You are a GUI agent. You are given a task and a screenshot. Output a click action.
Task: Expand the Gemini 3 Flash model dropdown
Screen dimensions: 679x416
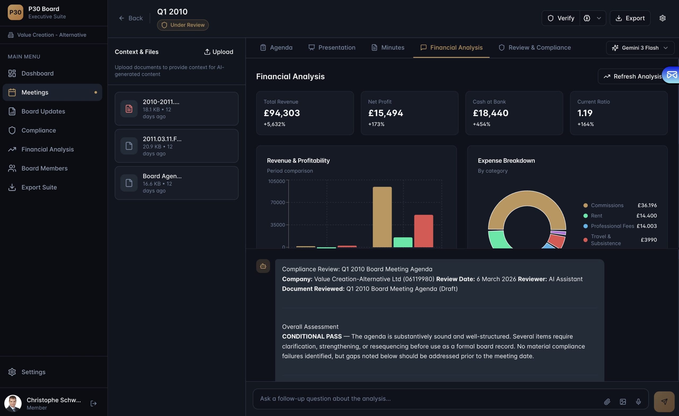coord(640,48)
